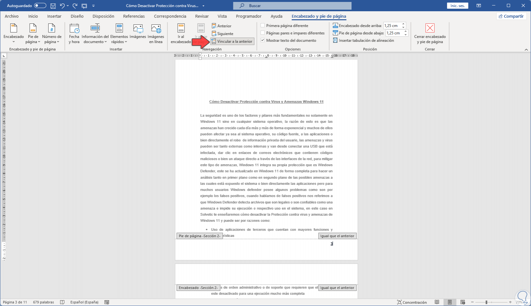Click the Pie de página desde abajo field
The image size is (531, 306).
(x=394, y=33)
